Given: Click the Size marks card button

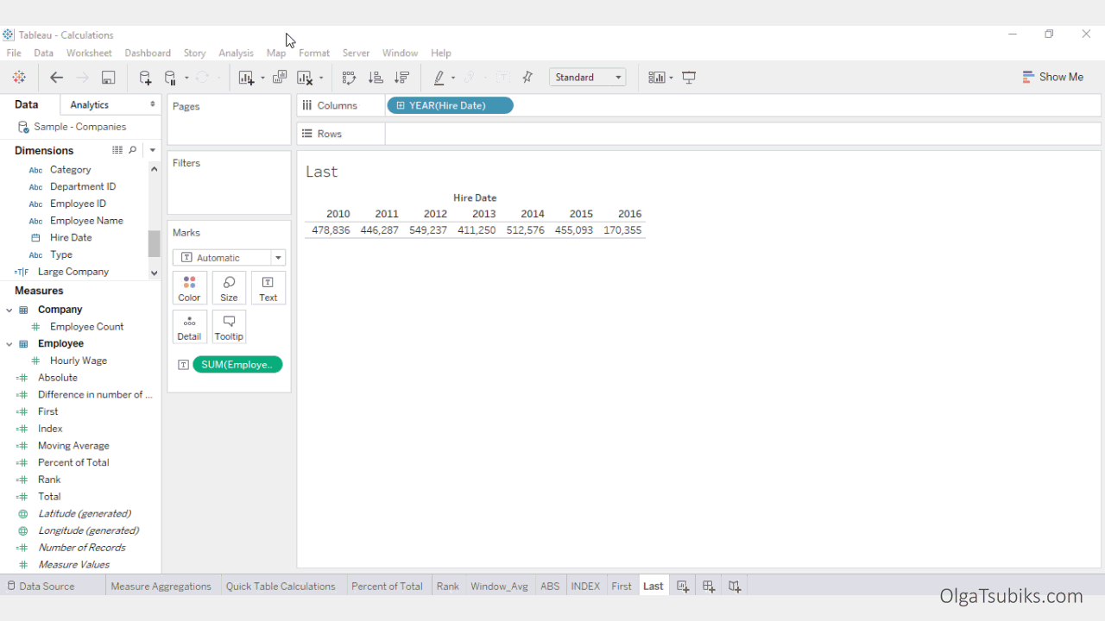Looking at the screenshot, I should 229,288.
